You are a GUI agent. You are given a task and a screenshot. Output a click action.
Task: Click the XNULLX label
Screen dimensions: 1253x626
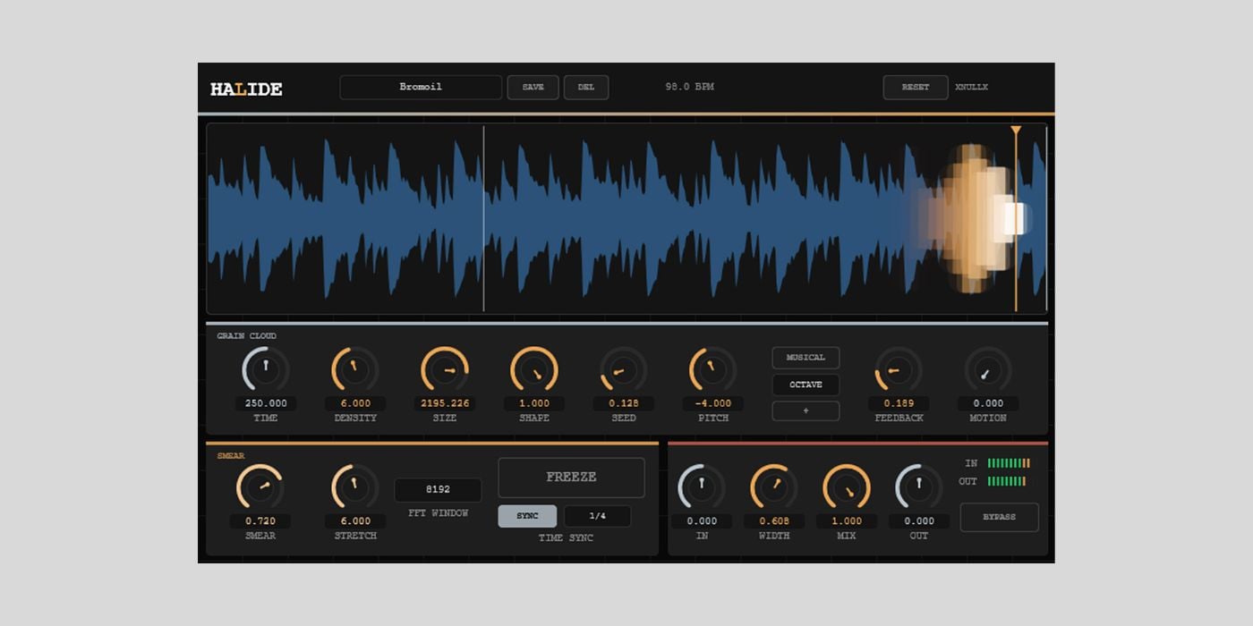(x=972, y=87)
